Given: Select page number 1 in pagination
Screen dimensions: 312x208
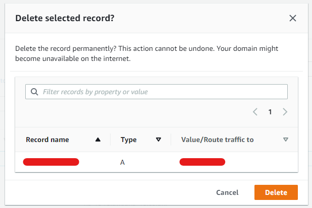Looking at the screenshot, I should (270, 112).
